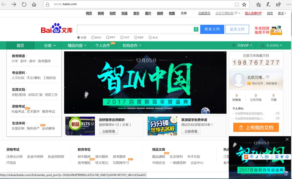292x179 pixels.
Task: Open the favorites hub icon
Action: (258, 4)
